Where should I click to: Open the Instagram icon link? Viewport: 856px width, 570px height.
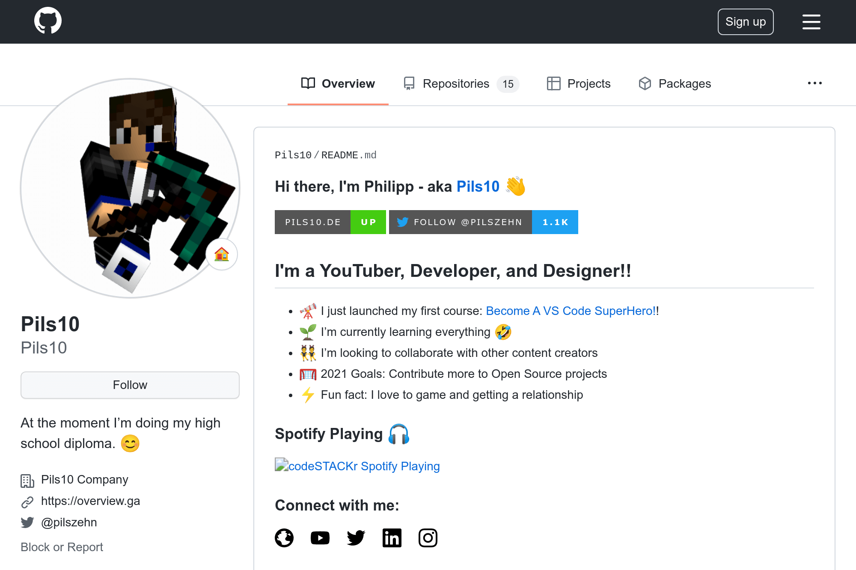coord(428,538)
